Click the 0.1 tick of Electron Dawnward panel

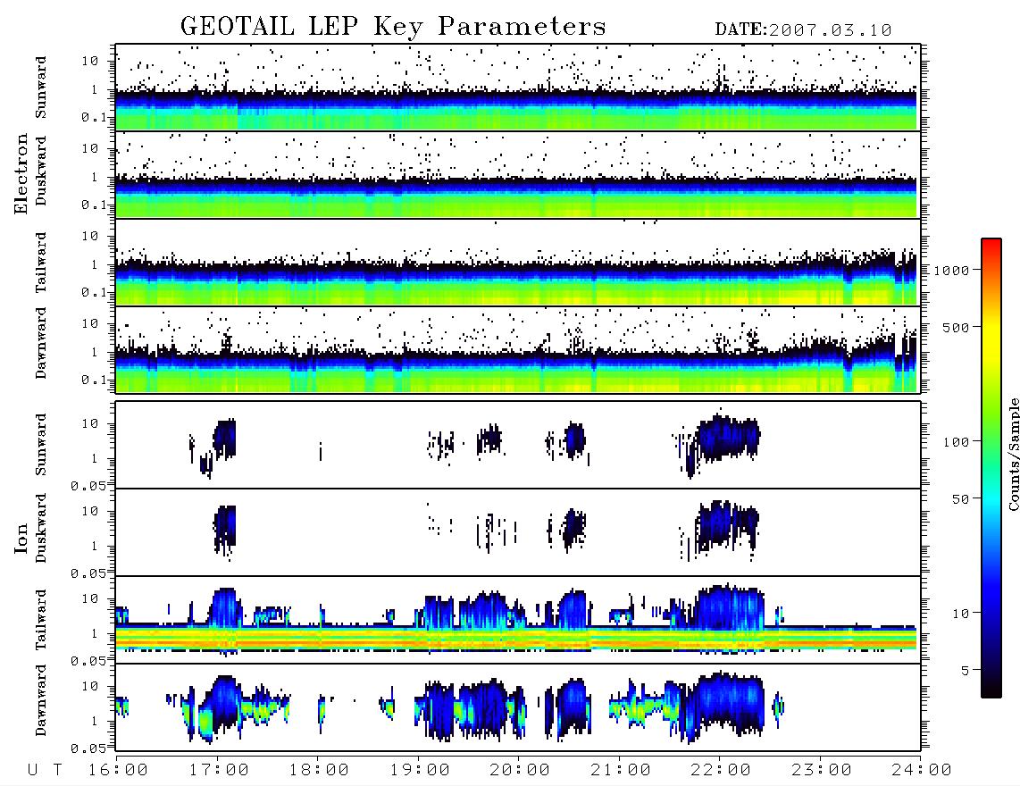click(94, 380)
